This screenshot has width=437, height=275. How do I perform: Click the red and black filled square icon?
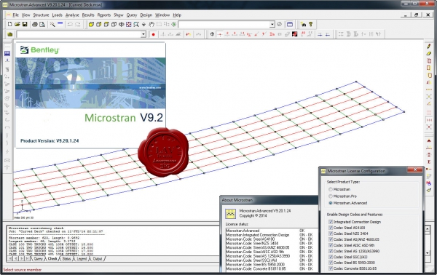pyautogui.click(x=294, y=34)
